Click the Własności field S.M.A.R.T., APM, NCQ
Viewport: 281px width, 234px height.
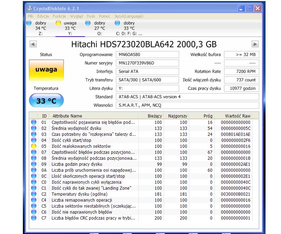[188, 105]
